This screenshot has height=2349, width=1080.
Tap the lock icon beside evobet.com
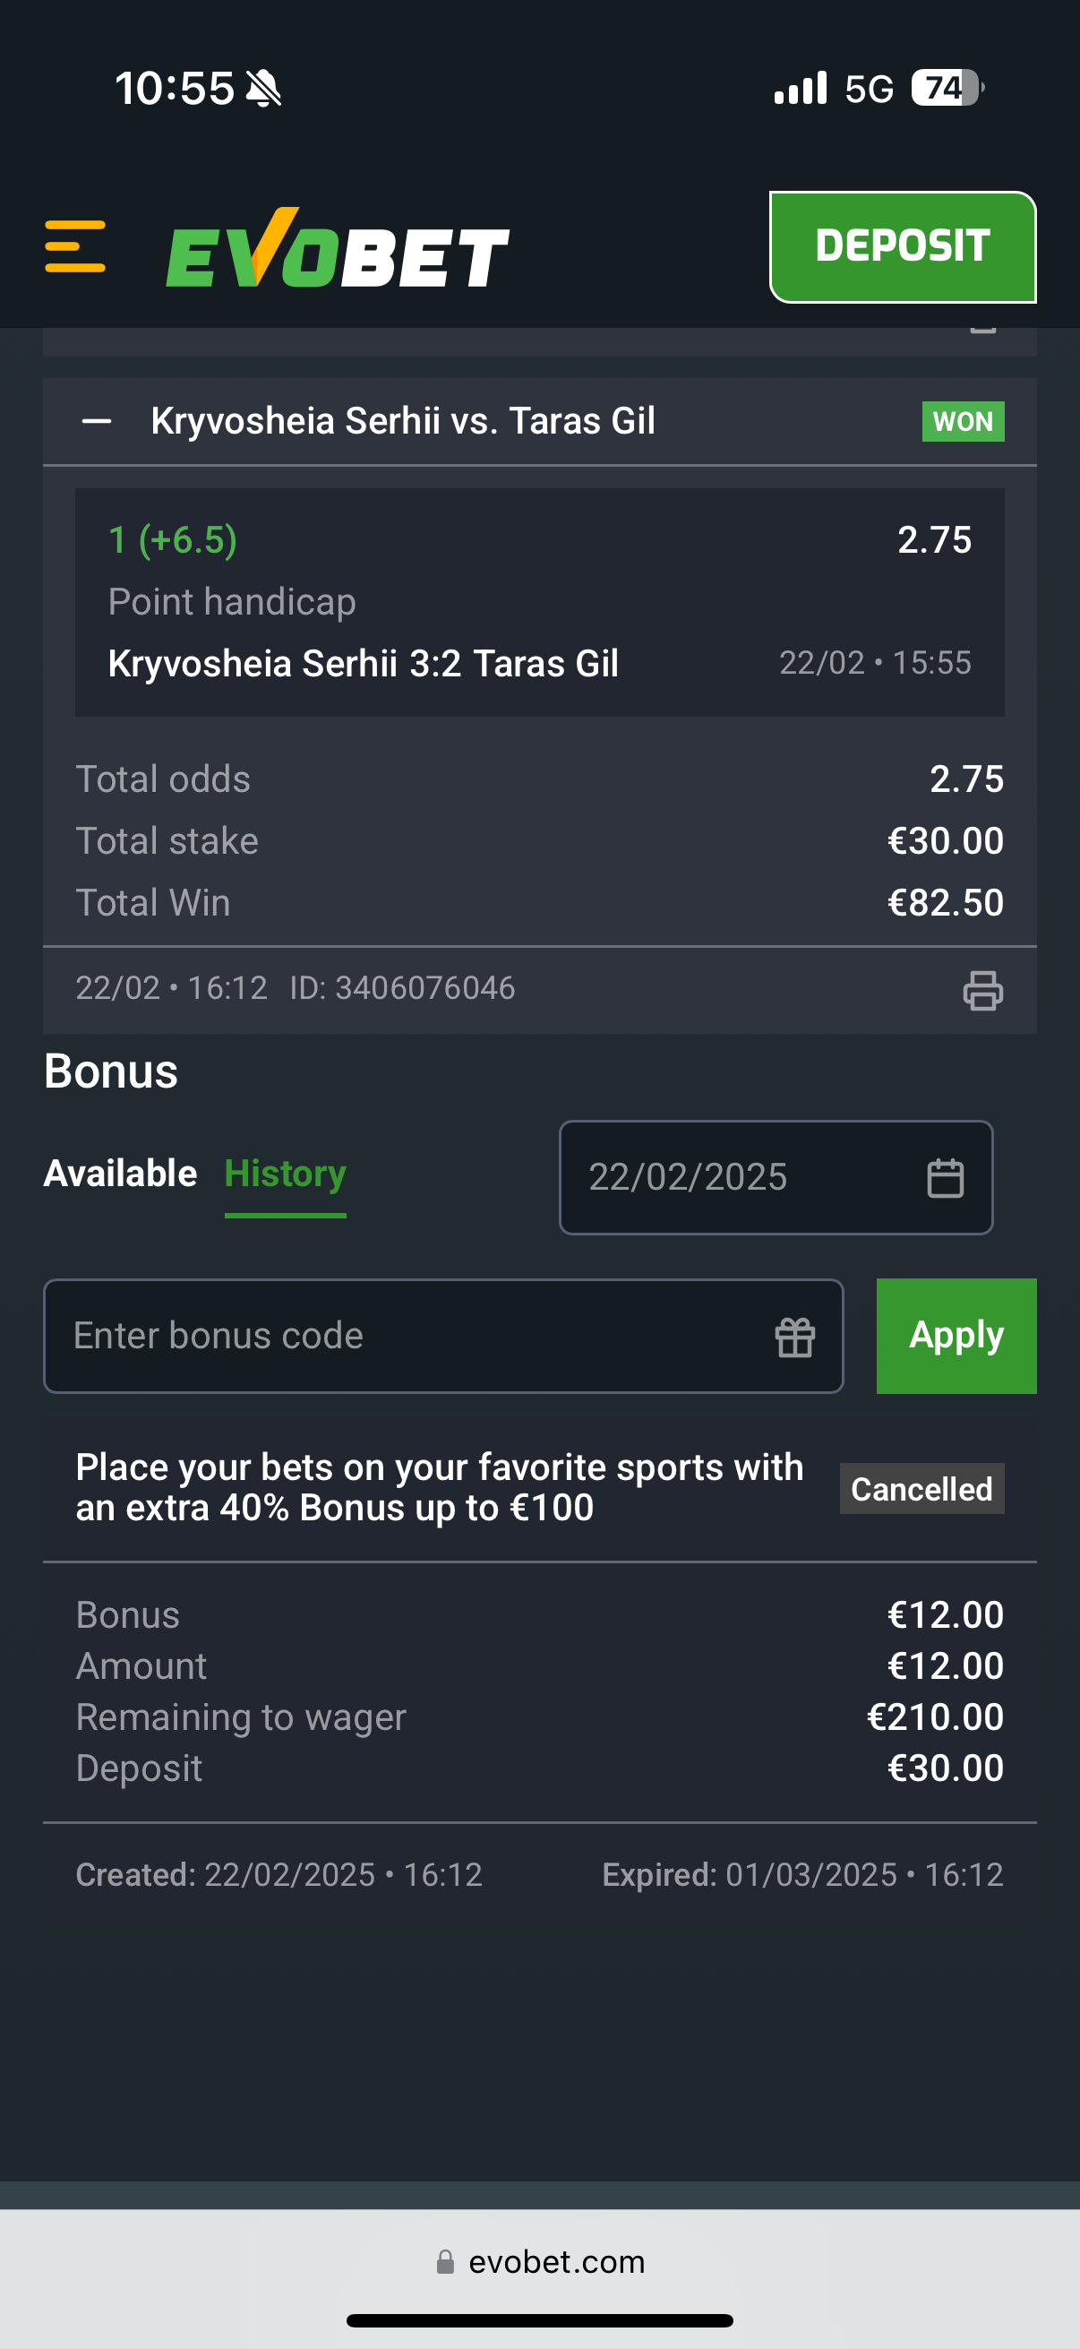coord(446,2262)
